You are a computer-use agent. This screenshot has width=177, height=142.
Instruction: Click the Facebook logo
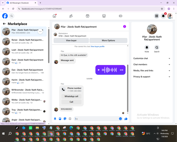pos(5,16)
